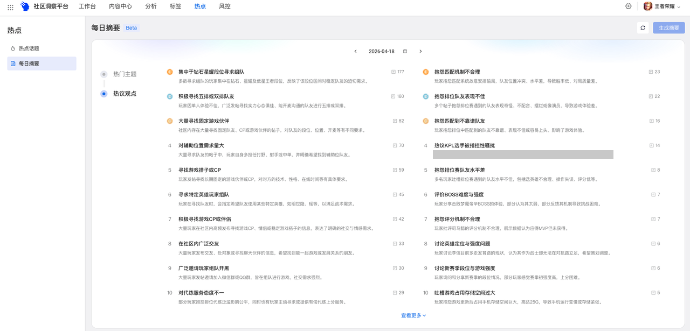Click the post count icon showing 16
Screen dimensions: 690x331
pyautogui.click(x=652, y=121)
